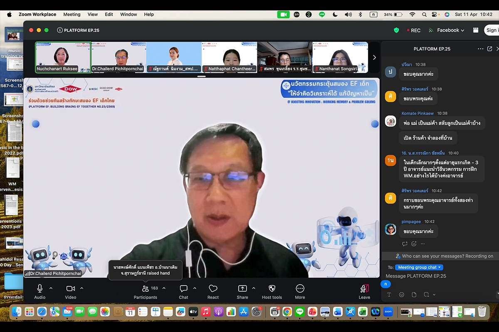Open the emoji picker in chat composer
The height and width of the screenshot is (332, 499).
tap(402, 295)
